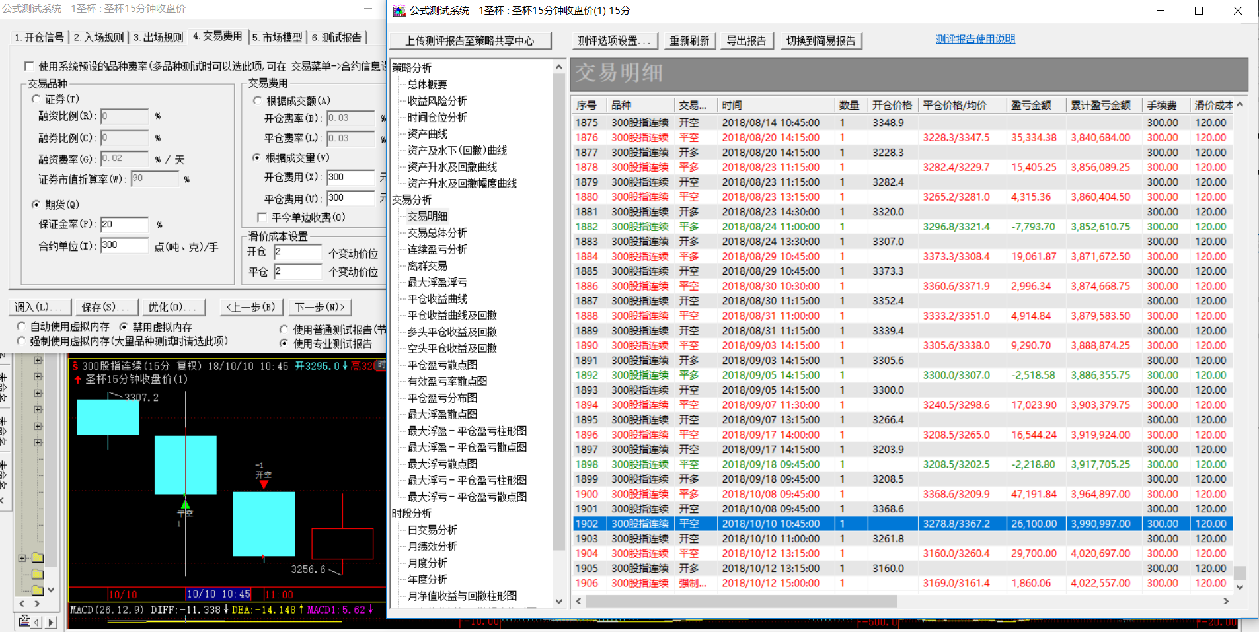This screenshot has width=1259, height=632.
Task: Click the 合约单位(I) input field
Action: [124, 246]
